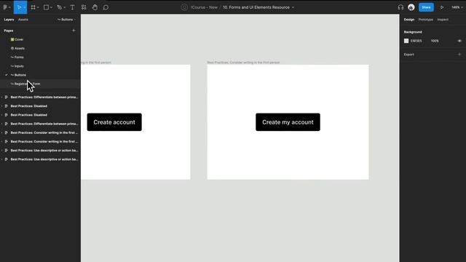Open the Resources components tool
Screen dimensions: 466x262
[x=84, y=7]
